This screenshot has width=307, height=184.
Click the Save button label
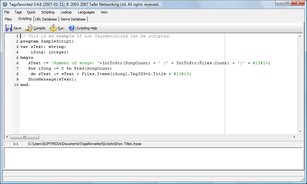pos(17,28)
